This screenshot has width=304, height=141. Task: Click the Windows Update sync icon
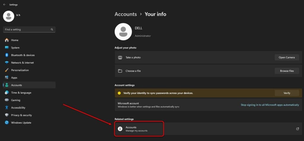(x=7, y=123)
